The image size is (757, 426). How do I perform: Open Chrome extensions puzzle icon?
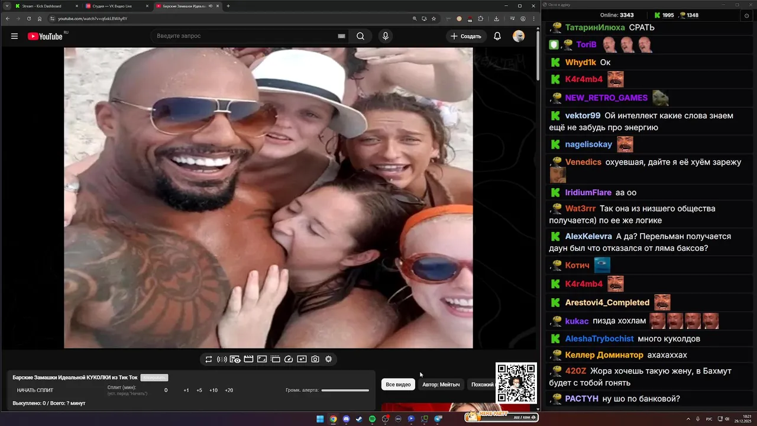[480, 18]
